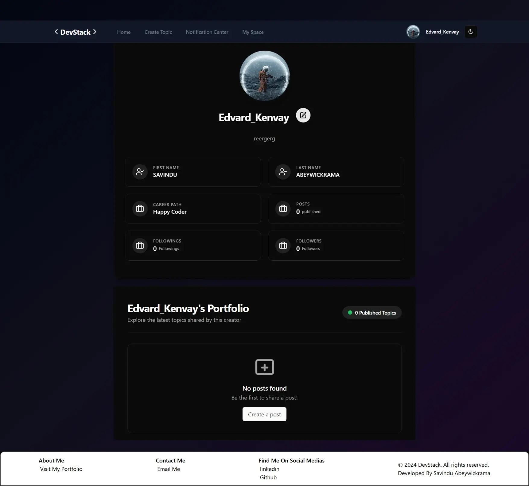529x486 pixels.
Task: Click the Edvard_Kenvay profile heading
Action: pos(254,117)
